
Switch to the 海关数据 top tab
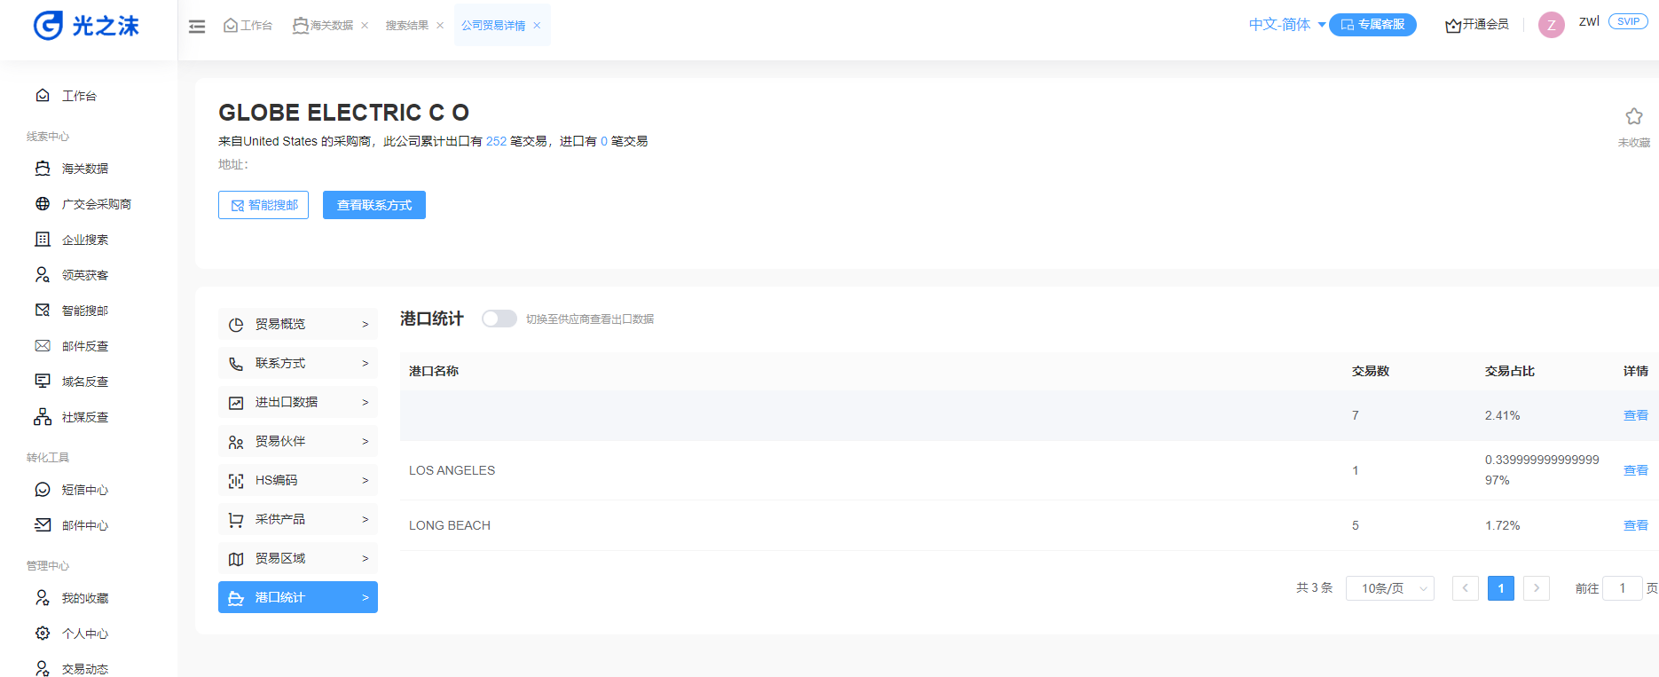point(323,26)
